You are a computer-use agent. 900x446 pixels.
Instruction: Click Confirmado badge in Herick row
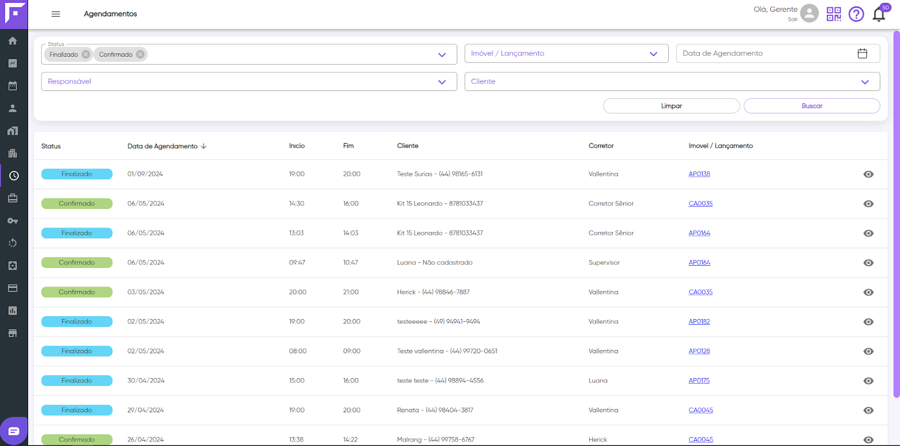(x=76, y=292)
